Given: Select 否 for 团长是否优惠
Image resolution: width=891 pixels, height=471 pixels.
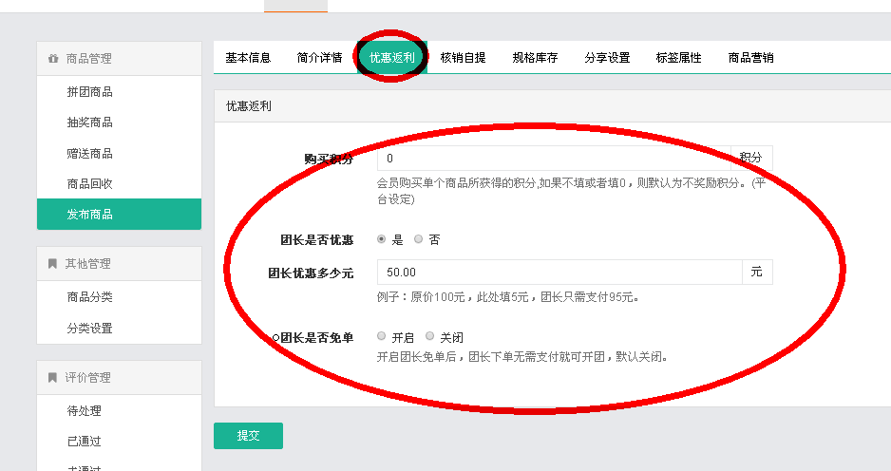Looking at the screenshot, I should coord(419,240).
